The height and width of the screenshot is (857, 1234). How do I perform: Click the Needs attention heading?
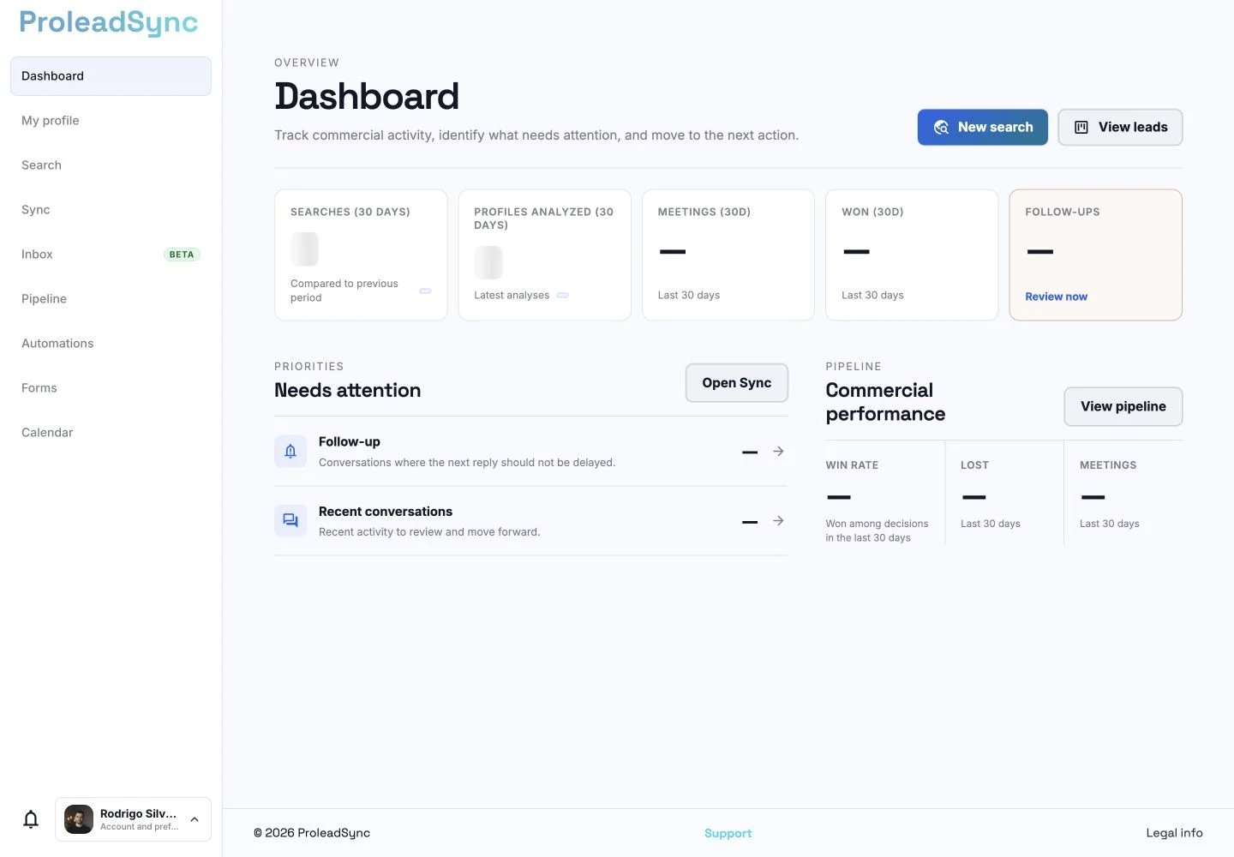pyautogui.click(x=348, y=390)
